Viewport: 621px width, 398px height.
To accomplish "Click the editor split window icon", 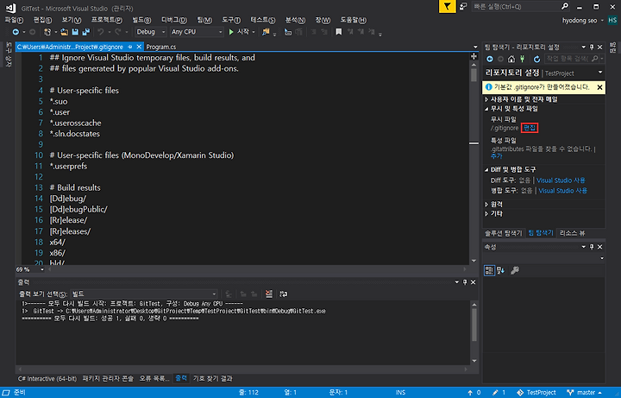I will 474,56.
